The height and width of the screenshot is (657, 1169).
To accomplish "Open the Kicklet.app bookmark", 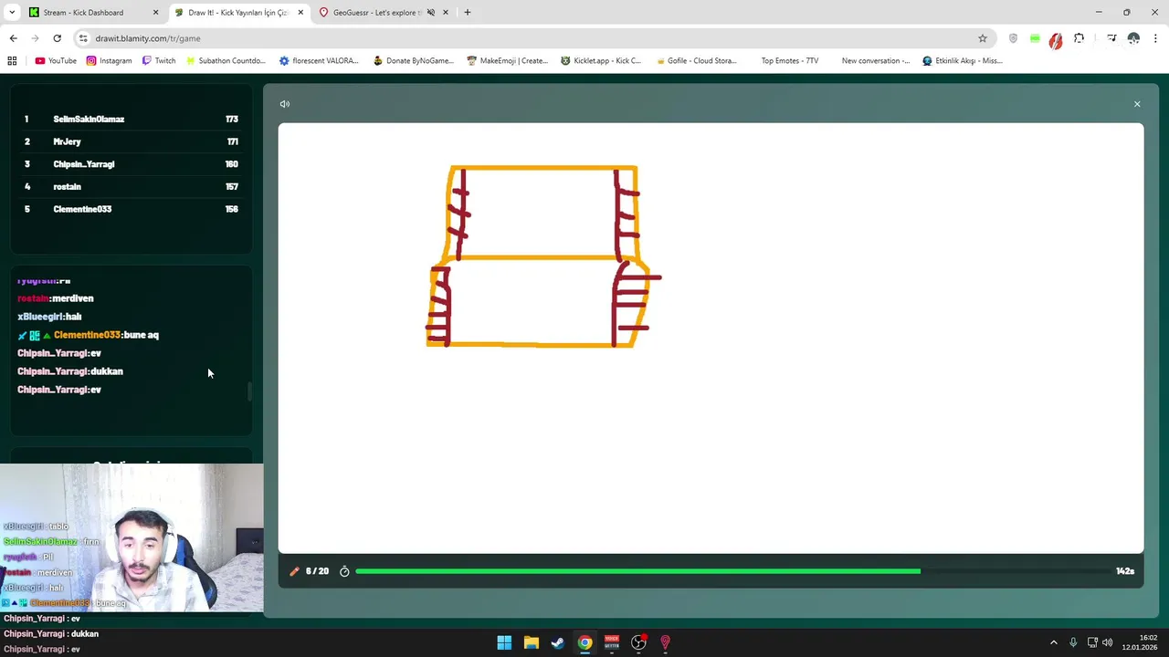I will (601, 61).
